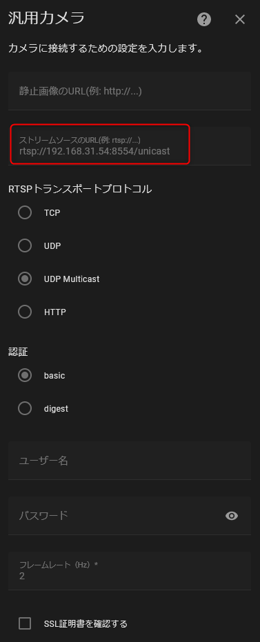Click the SSL証明書を確認する label
The width and height of the screenshot is (260, 642).
pyautogui.click(x=86, y=624)
